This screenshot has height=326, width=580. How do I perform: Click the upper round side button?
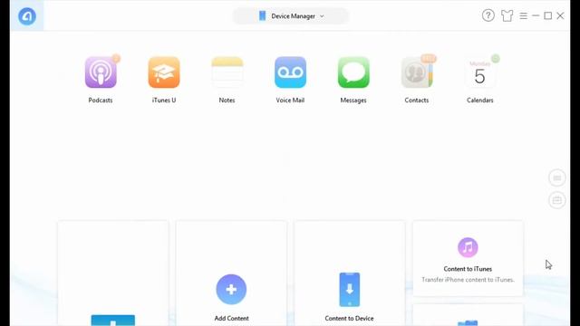[x=557, y=177]
